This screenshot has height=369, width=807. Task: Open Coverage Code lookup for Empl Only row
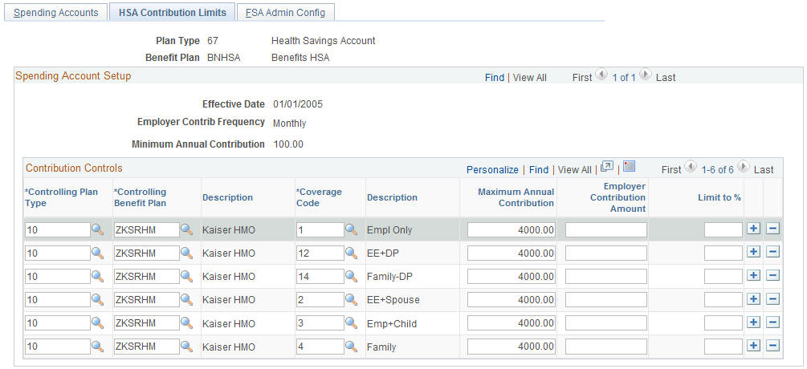tap(351, 229)
